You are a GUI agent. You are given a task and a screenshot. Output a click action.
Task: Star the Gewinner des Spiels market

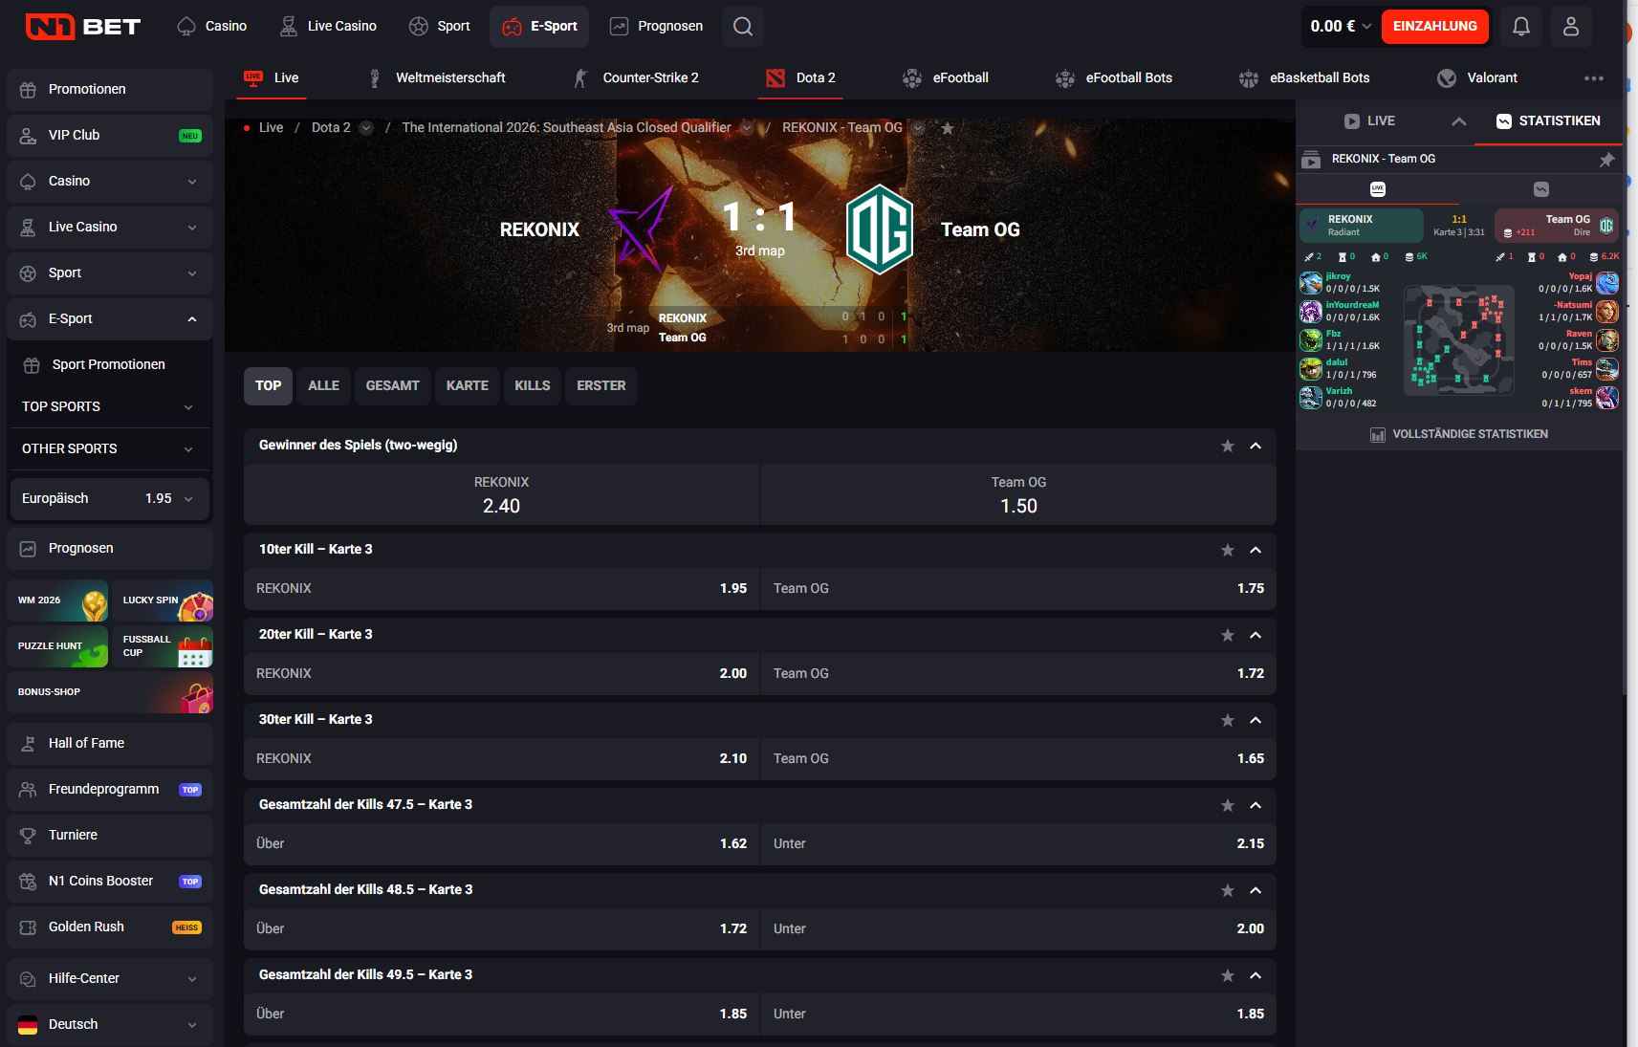point(1228,447)
